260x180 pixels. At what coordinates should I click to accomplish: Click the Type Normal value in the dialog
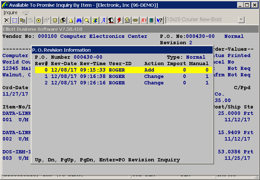click(x=196, y=57)
